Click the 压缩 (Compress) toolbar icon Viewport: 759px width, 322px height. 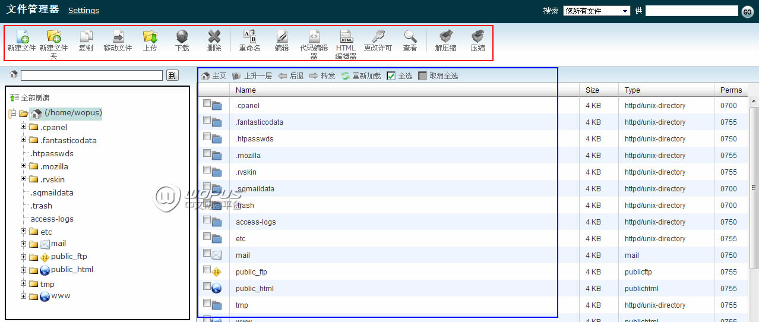tap(478, 36)
